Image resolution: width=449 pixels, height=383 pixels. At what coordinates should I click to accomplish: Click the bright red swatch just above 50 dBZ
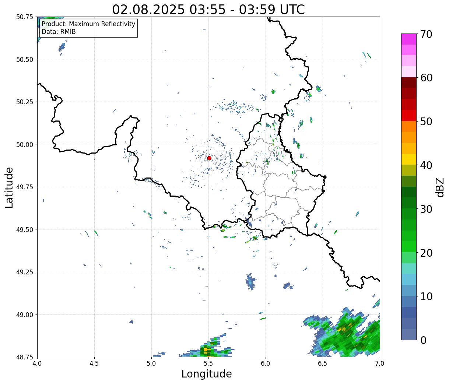(409, 116)
